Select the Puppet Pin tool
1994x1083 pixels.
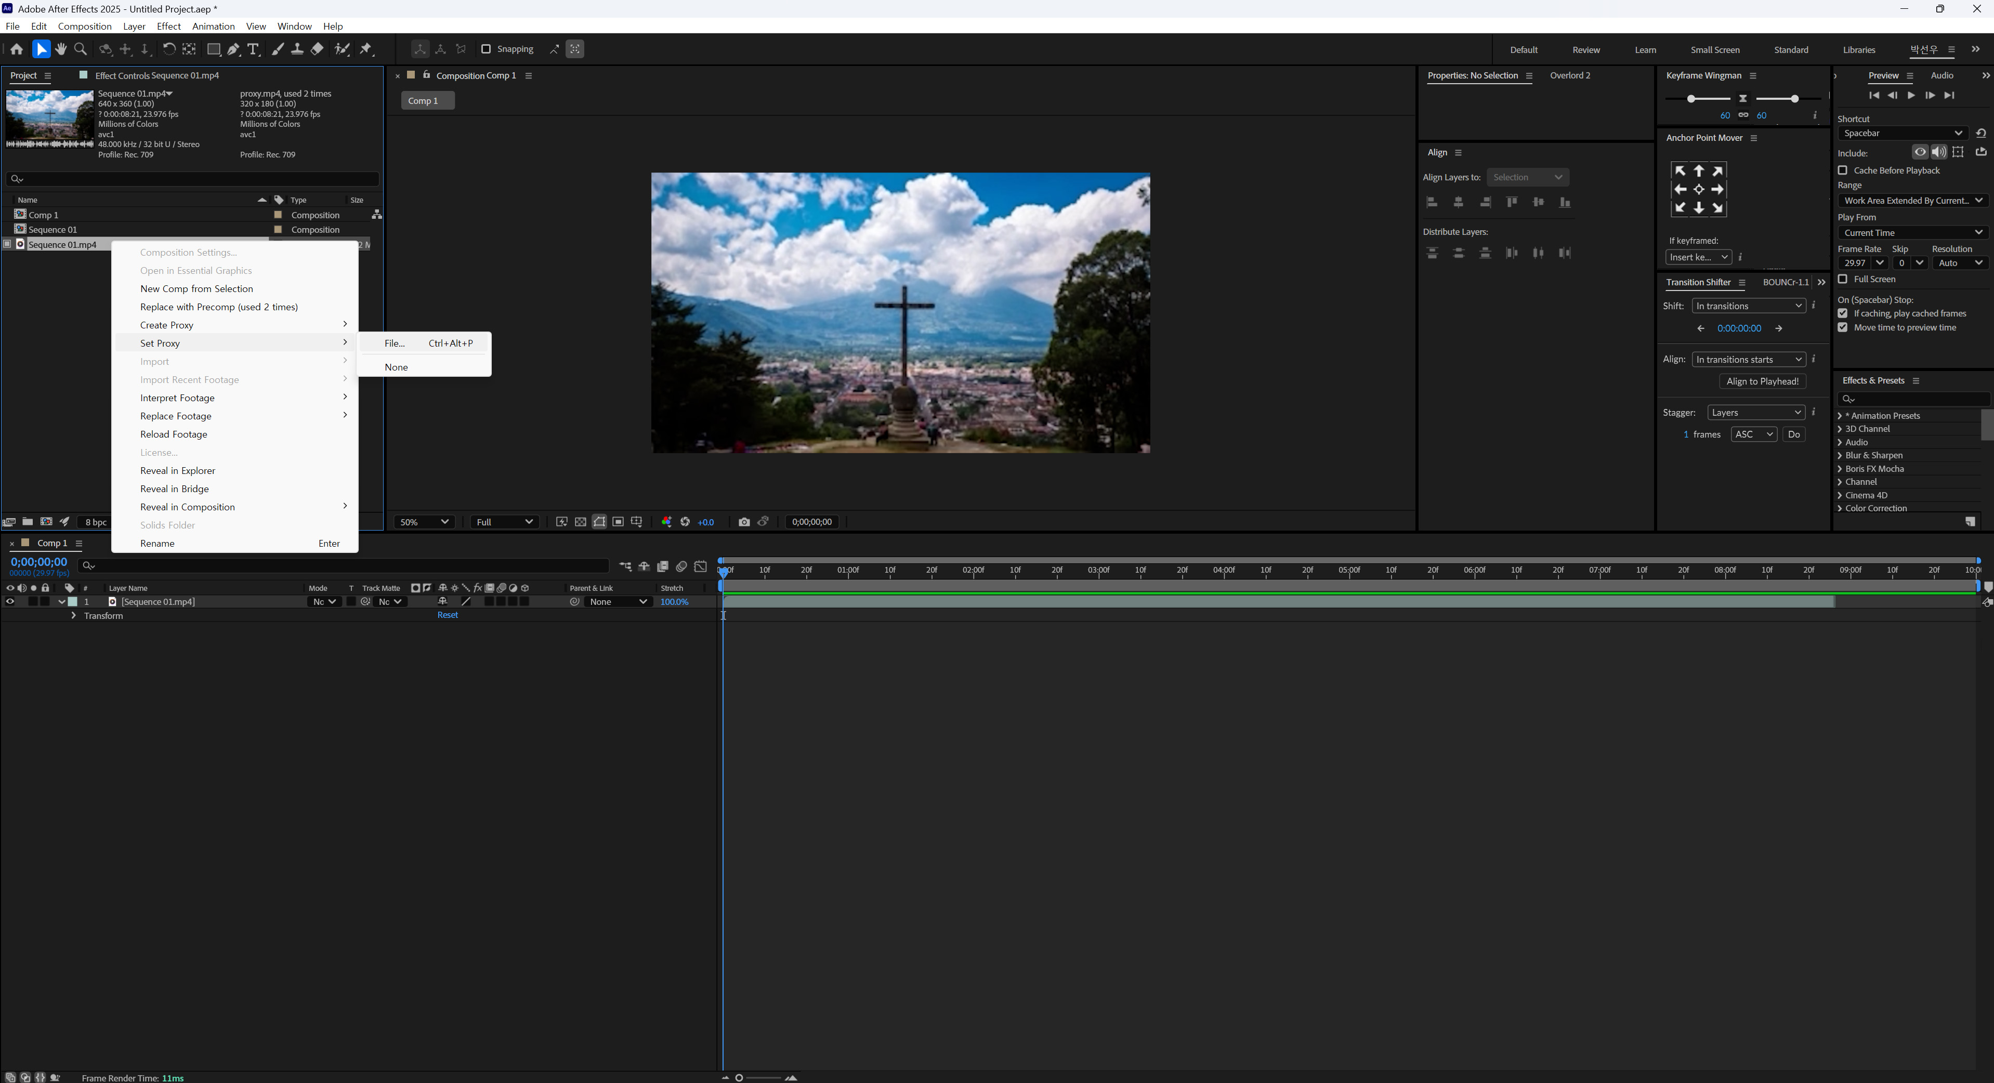point(366,49)
